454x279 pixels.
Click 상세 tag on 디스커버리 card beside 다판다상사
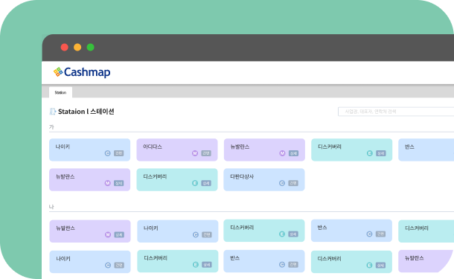click(206, 183)
